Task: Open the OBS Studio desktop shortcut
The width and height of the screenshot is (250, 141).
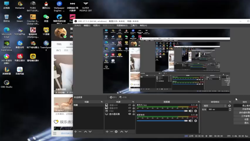Action: [x=7, y=84]
